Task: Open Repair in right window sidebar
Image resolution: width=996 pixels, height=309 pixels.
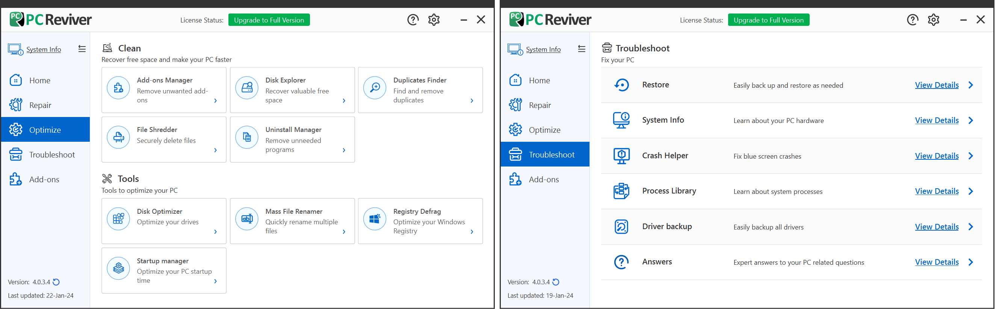Action: (x=545, y=105)
